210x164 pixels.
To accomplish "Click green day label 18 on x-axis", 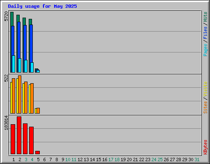I will 117,159.
